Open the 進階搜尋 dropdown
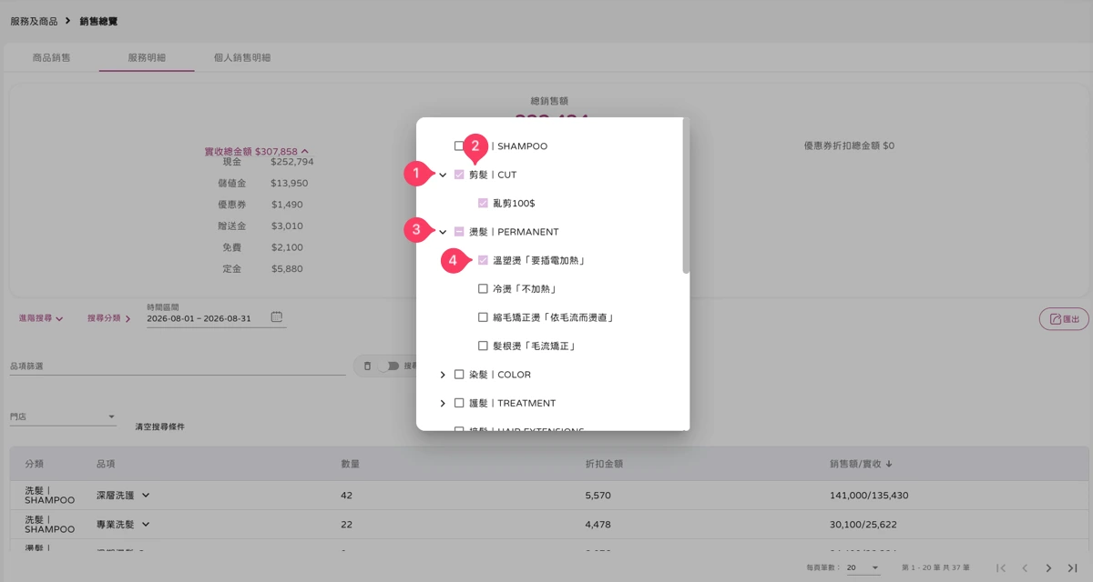Image resolution: width=1093 pixels, height=582 pixels. click(41, 318)
